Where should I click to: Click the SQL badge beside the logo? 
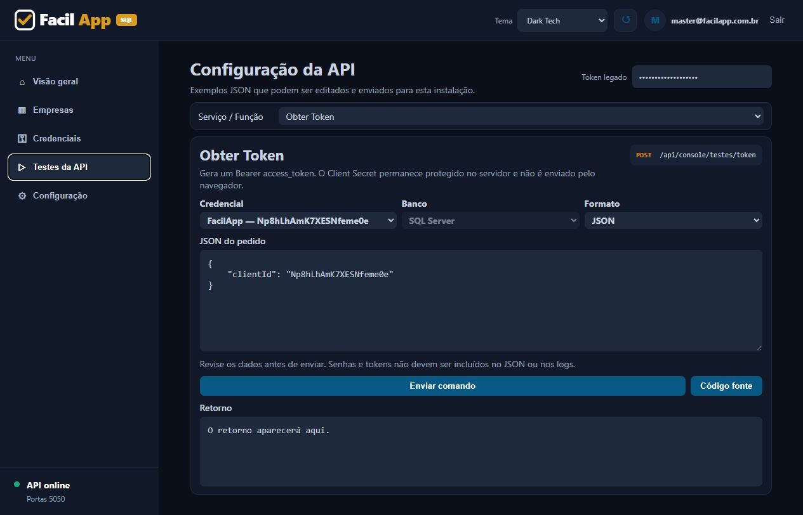pos(126,20)
